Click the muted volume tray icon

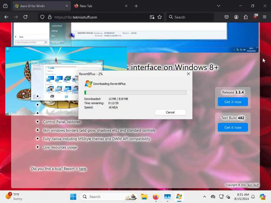click(x=228, y=197)
